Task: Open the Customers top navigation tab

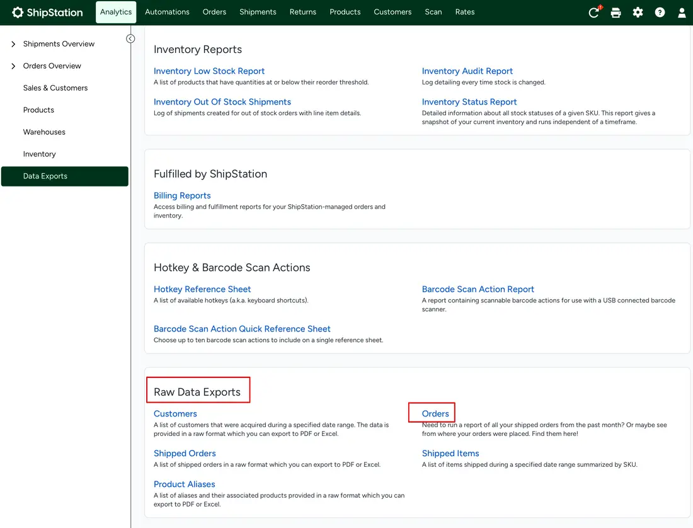Action: click(392, 12)
